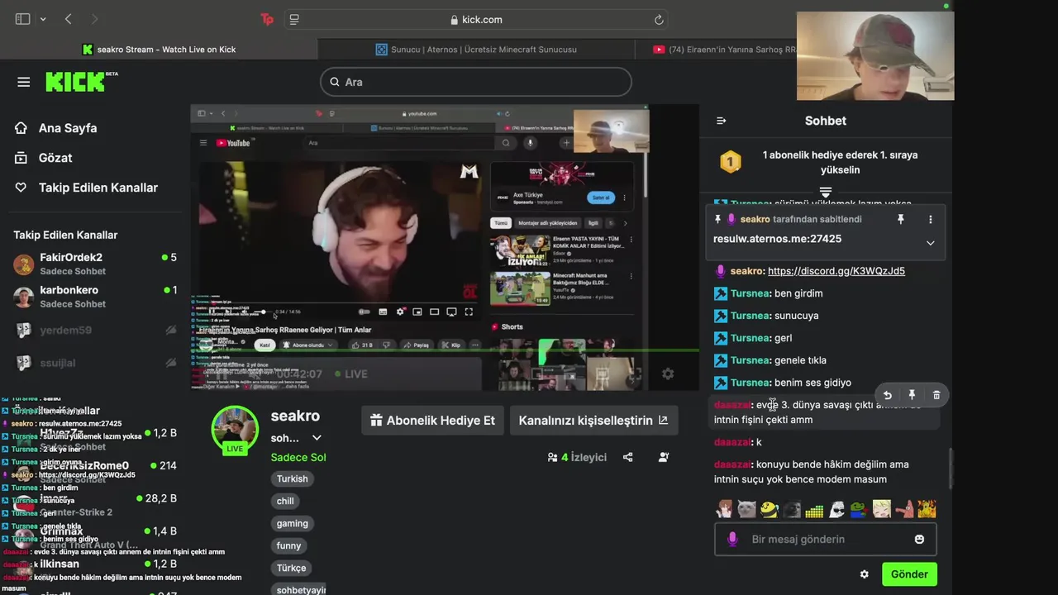This screenshot has height=595, width=1058.
Task: Click the reader icon in address bar
Action: [x=294, y=20]
